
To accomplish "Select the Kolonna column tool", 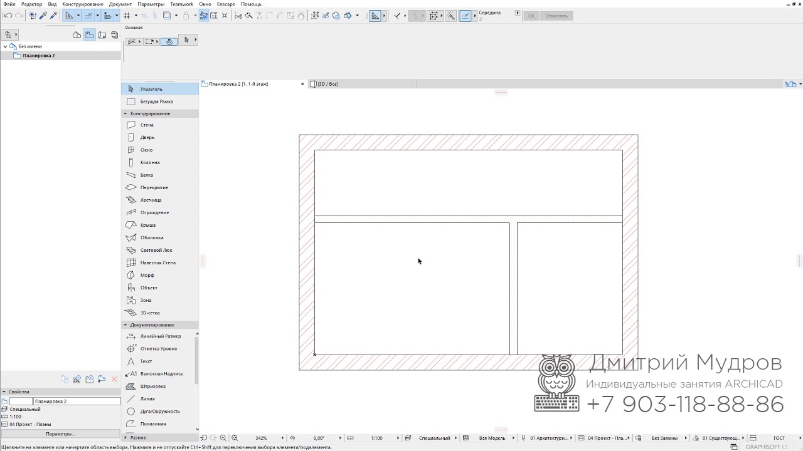I will [160, 162].
